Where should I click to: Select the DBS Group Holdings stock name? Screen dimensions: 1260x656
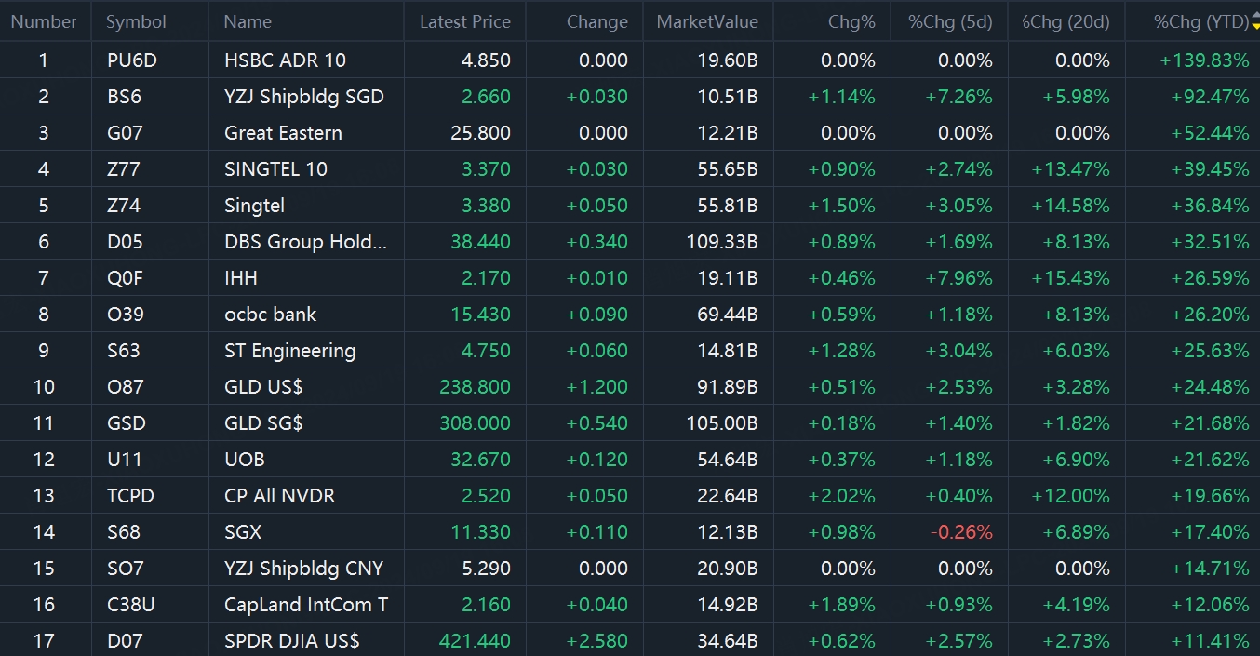305,242
